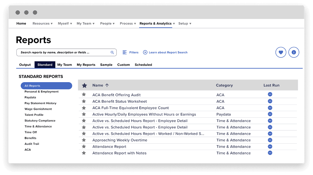The height and width of the screenshot is (175, 313).
Task: Open options menu for Attendance Report with Notes
Action: 270,153
